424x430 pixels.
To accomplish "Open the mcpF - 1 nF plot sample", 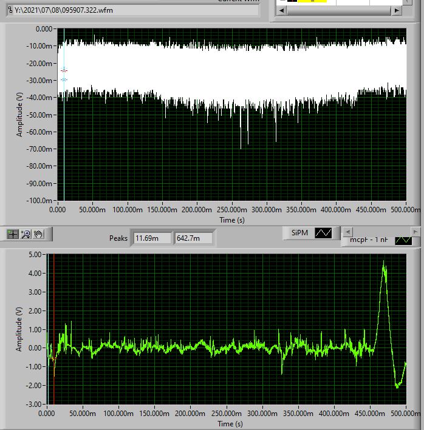I will [403, 240].
